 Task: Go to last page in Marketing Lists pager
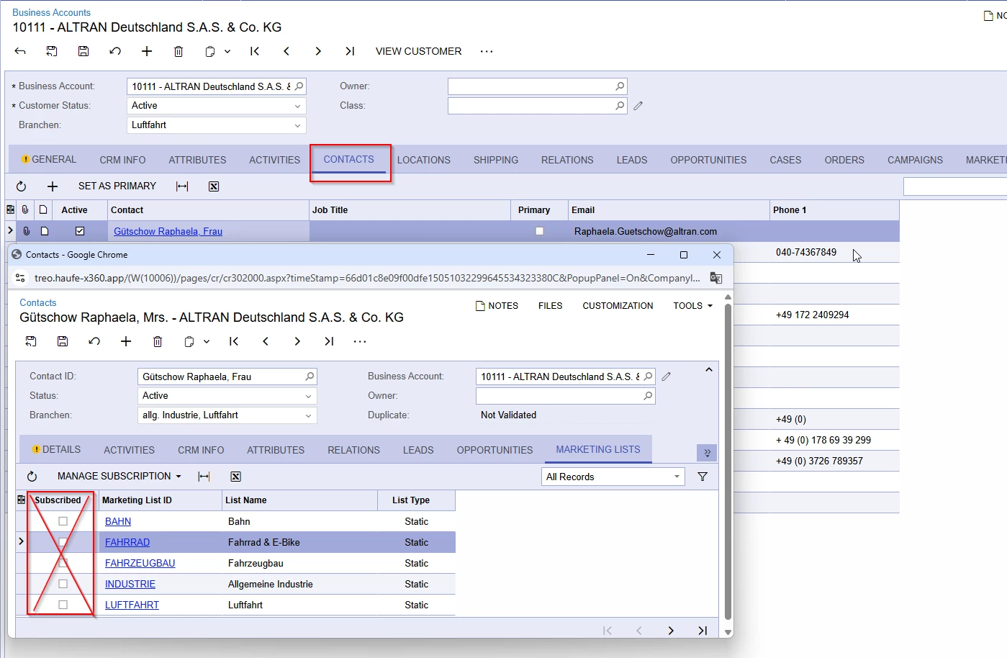coord(703,631)
